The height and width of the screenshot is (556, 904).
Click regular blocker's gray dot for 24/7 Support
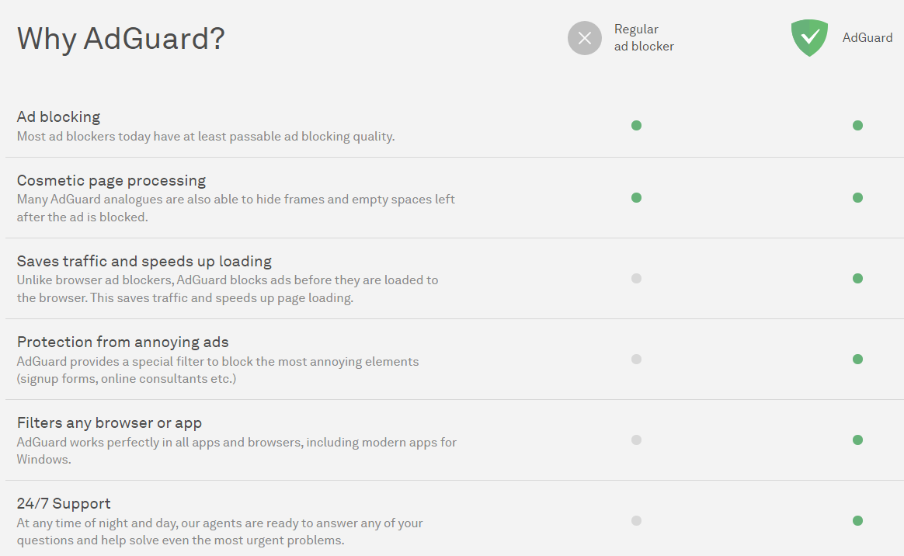pos(637,520)
